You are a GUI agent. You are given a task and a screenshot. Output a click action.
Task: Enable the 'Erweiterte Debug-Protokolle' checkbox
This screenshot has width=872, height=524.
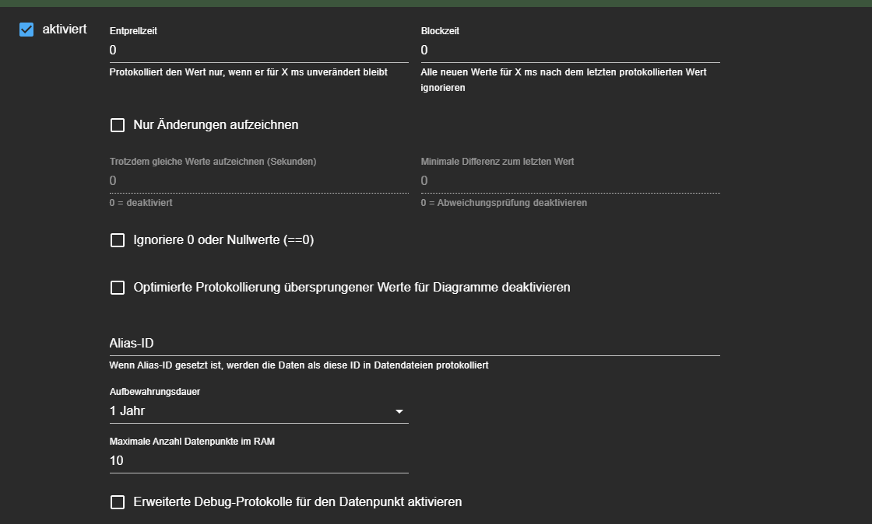coord(118,502)
